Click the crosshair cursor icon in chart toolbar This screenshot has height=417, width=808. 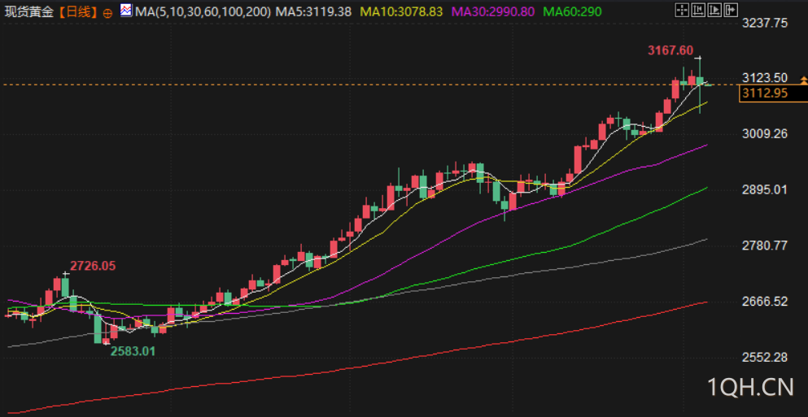pos(682,10)
